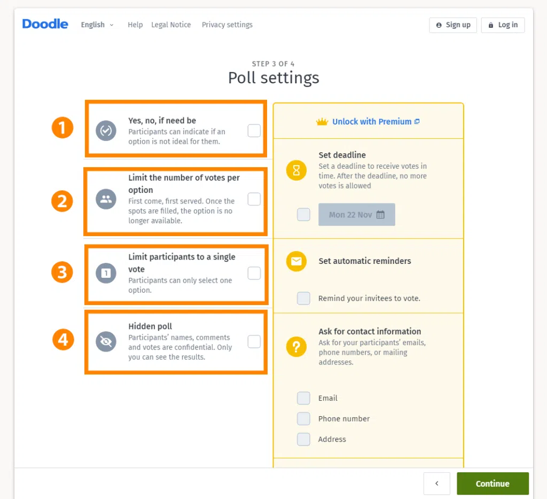Open the Help menu item

(x=135, y=25)
